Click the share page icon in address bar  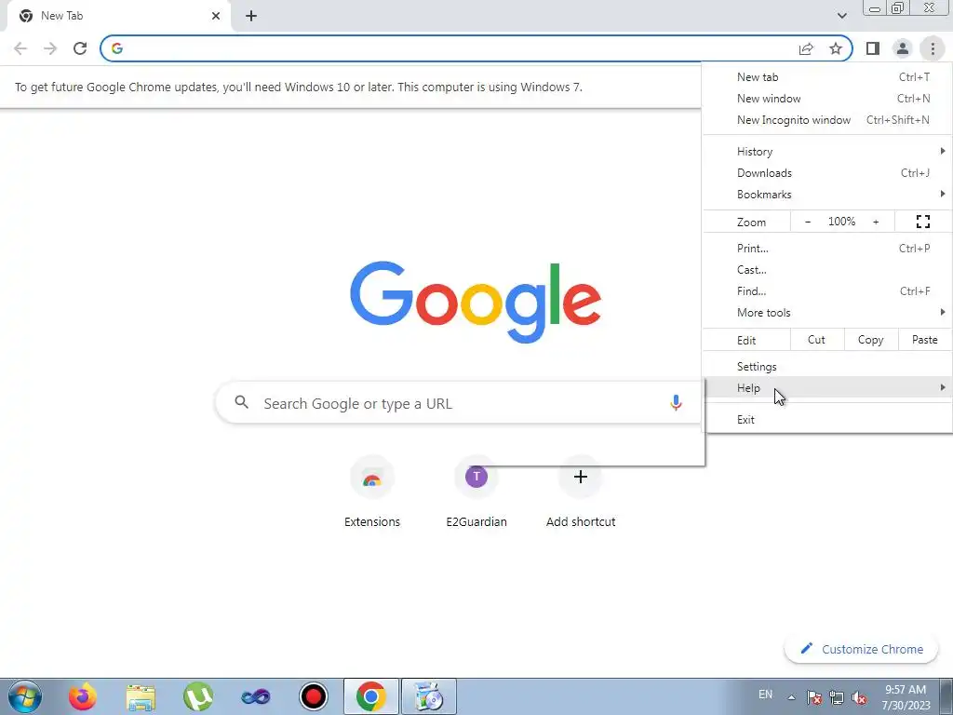point(806,48)
